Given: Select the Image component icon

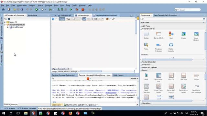Looking at the screenshot, I should (x=183, y=34).
